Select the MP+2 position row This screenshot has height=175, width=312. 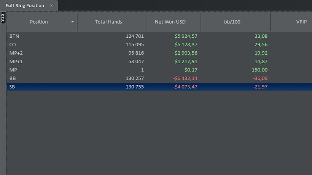[159, 53]
